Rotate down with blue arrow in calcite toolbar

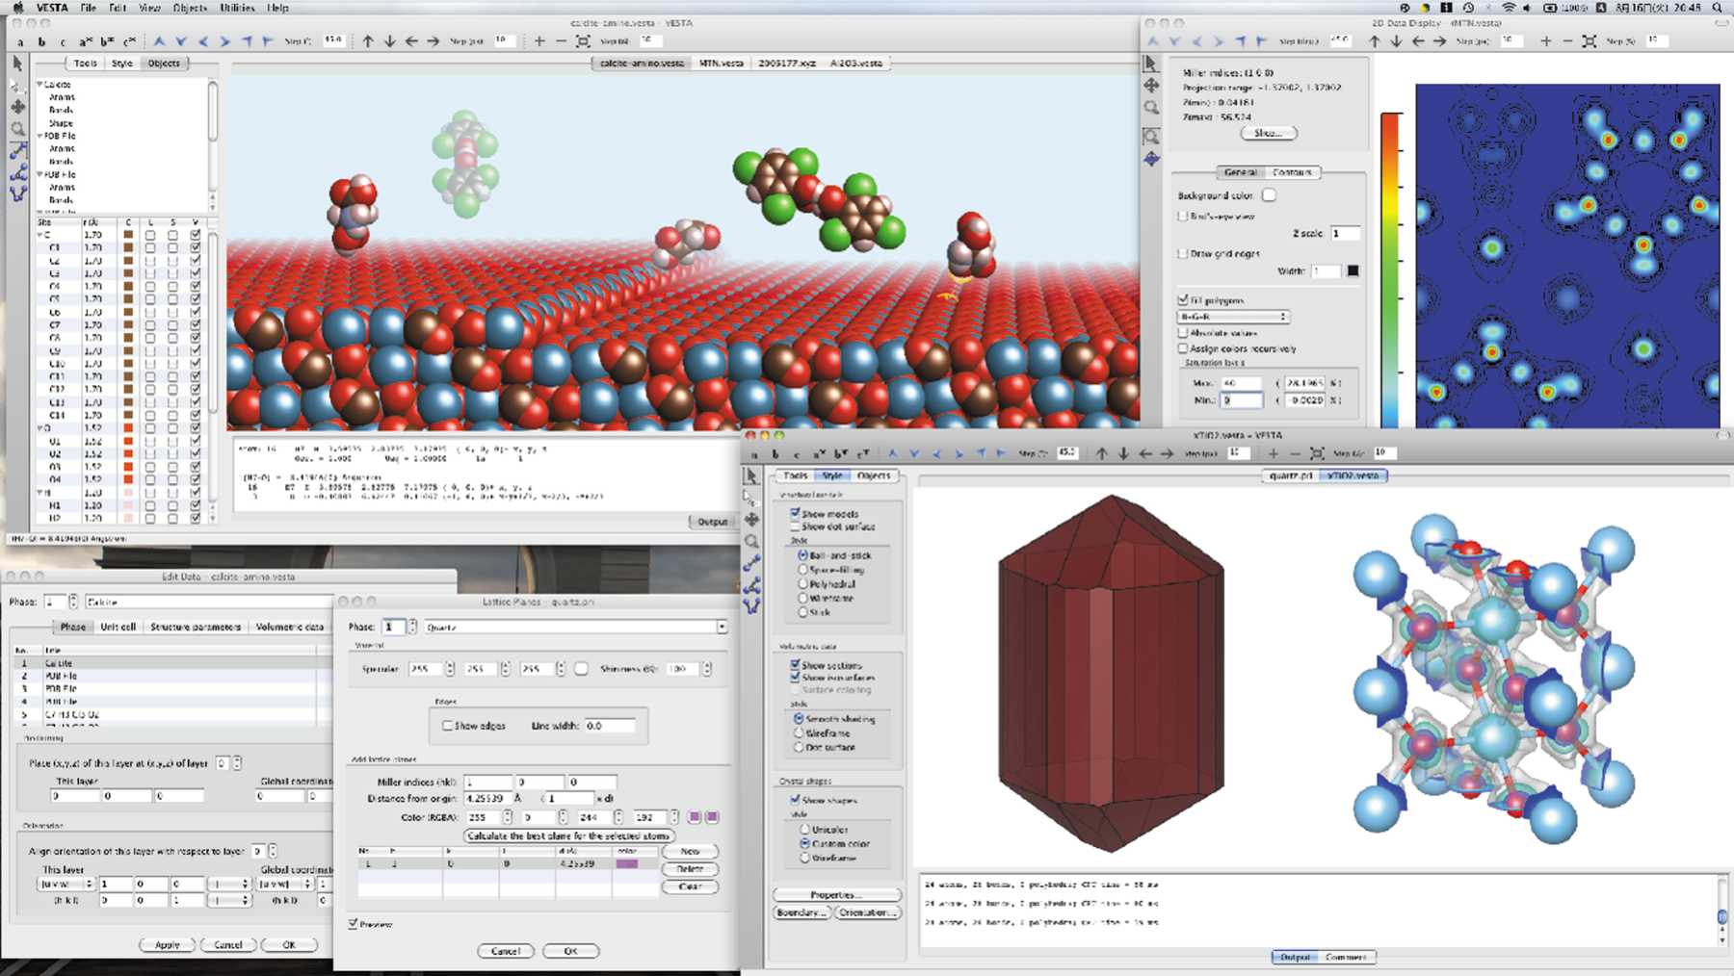click(181, 41)
